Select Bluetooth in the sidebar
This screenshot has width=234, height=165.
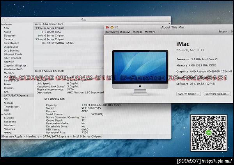9,36
